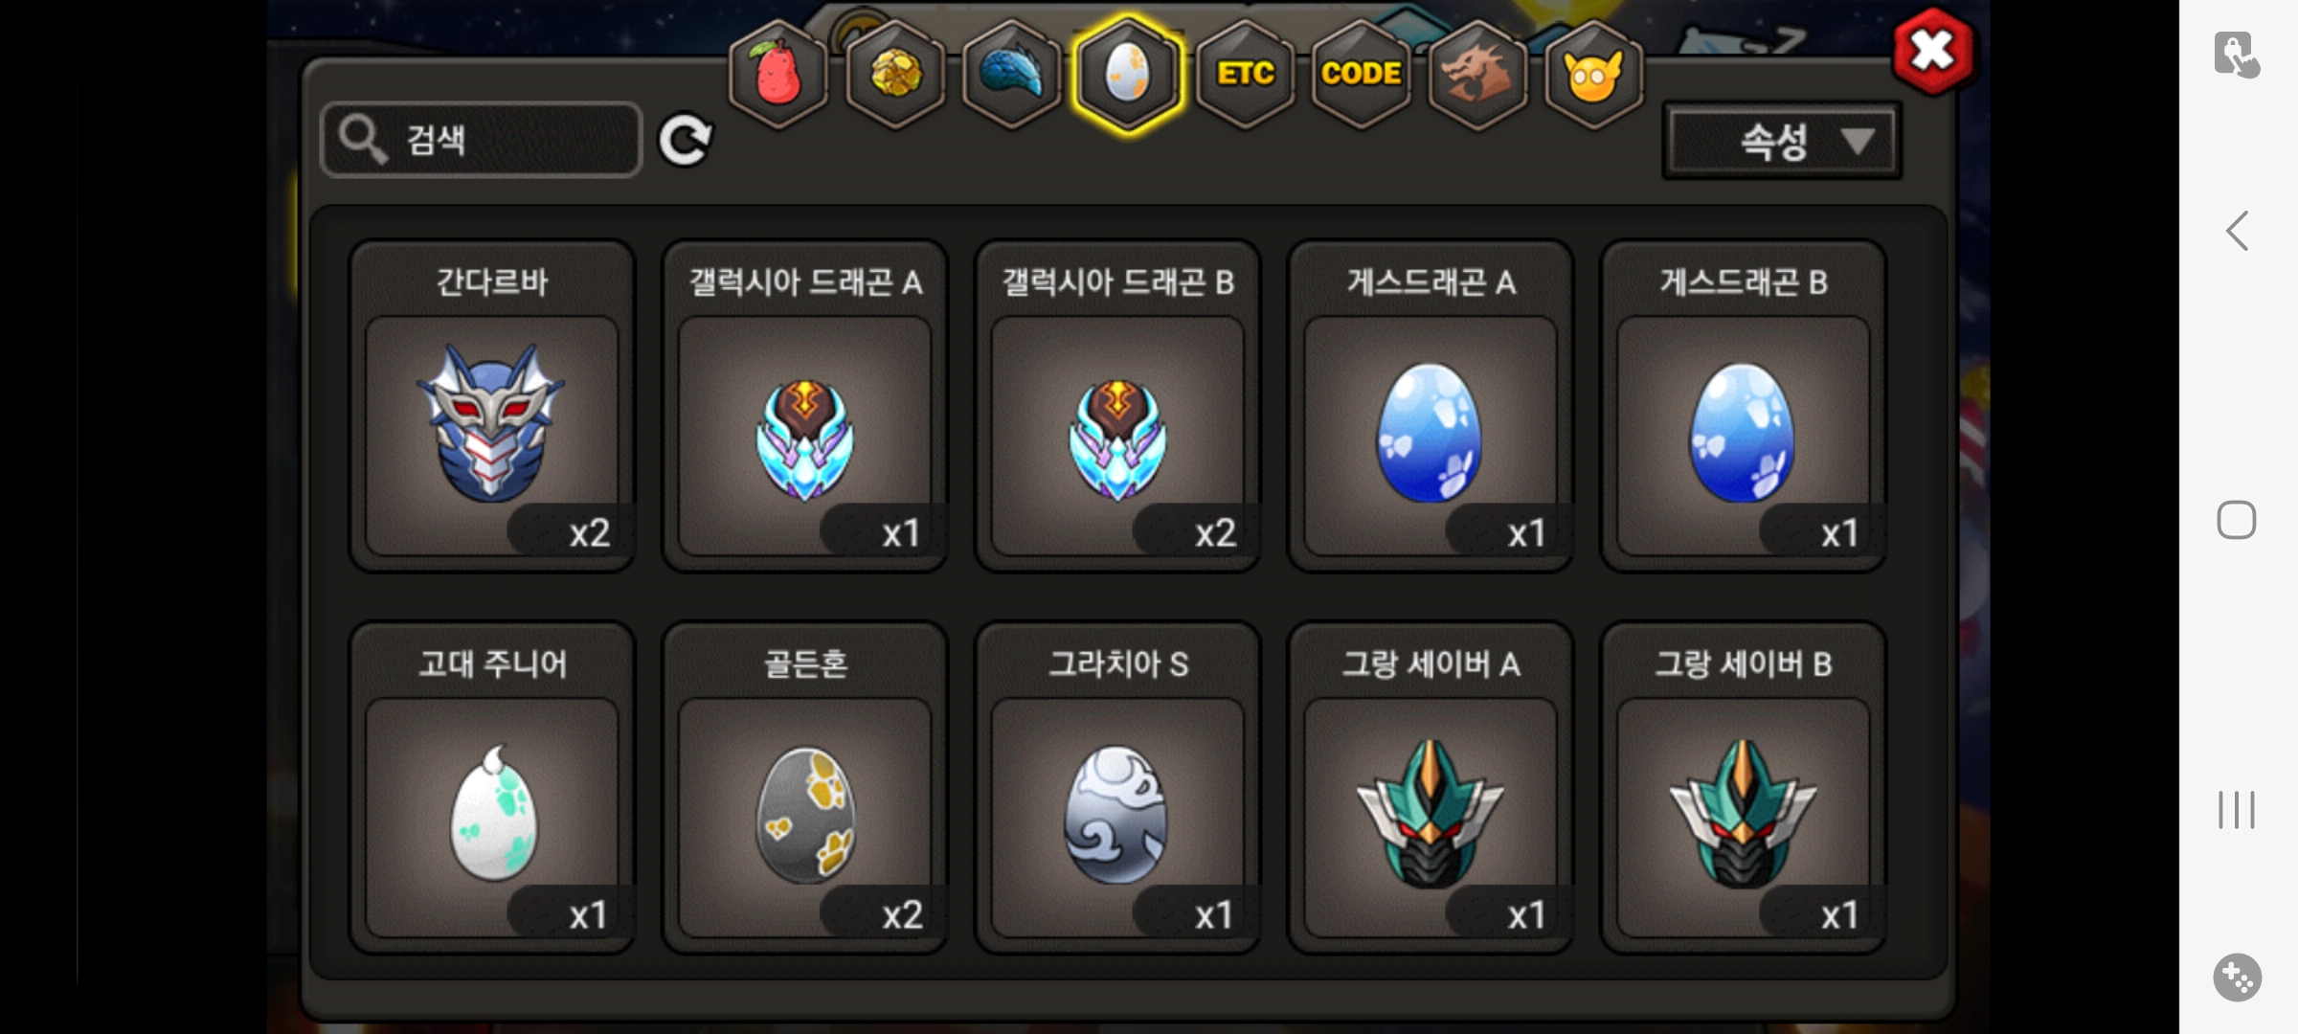
Task: Choose the 게스드래곤 B blue egg
Action: point(1744,406)
